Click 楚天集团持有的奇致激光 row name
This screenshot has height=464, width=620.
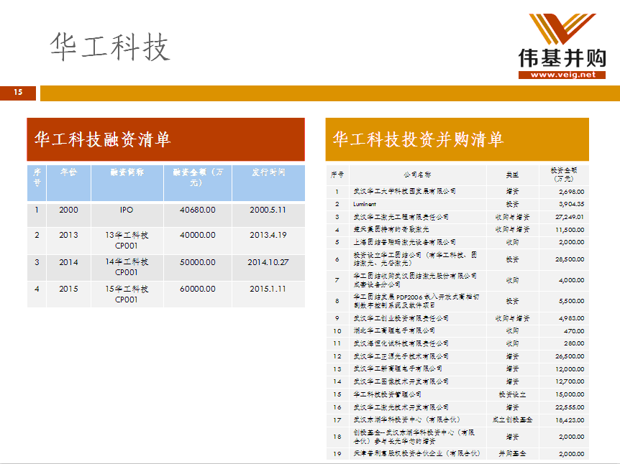[x=391, y=229]
